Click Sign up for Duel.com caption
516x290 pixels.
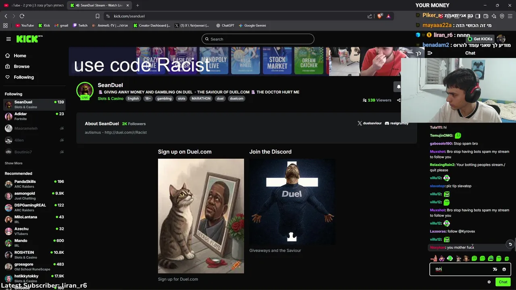coord(178,279)
